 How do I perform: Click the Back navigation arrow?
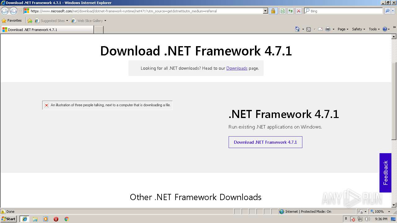click(5, 11)
